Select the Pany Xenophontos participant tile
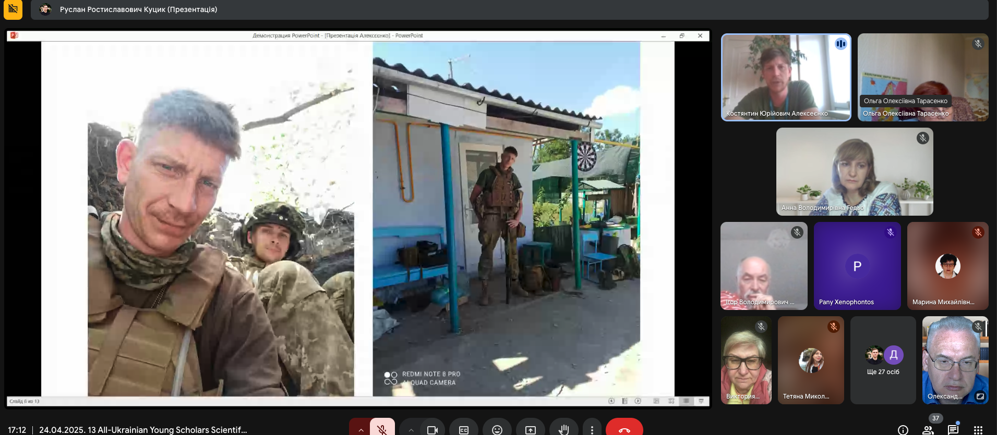 [x=857, y=266]
